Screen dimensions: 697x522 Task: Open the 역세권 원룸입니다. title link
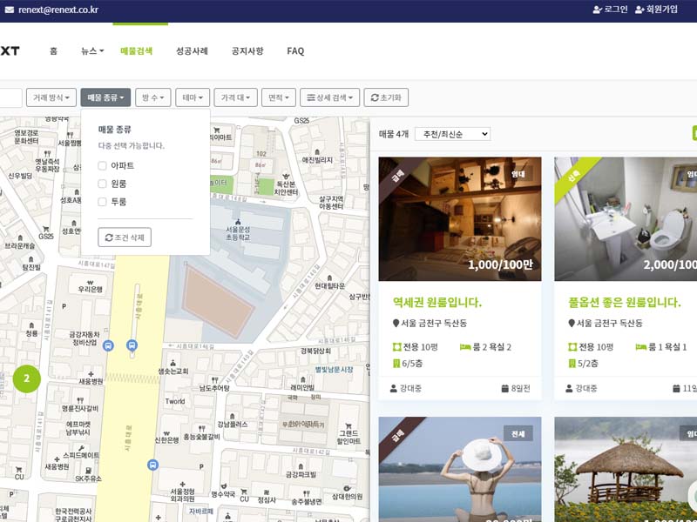(x=437, y=302)
